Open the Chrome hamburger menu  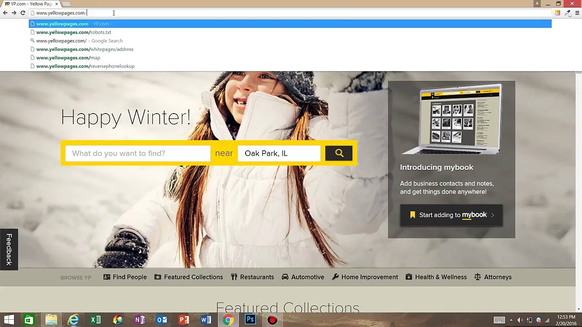tap(577, 13)
